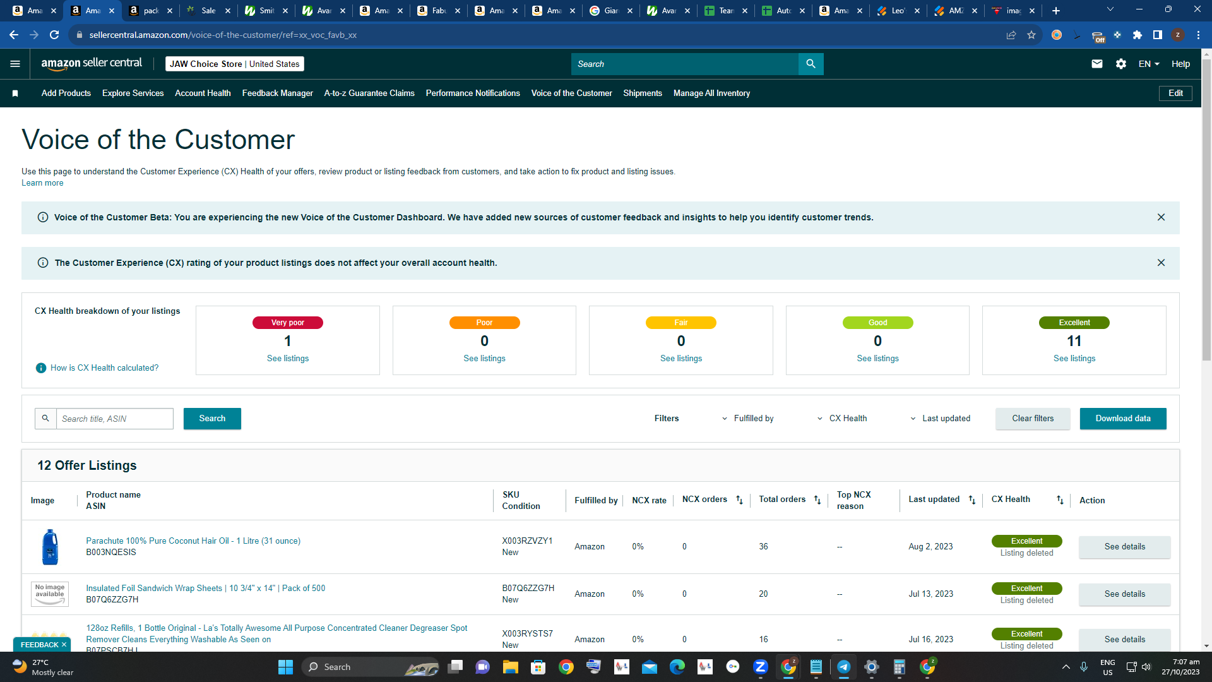Screen dimensions: 1212x682
Task: Open Parachute 100% Pure Coconut Hair Oil listing
Action: coord(193,541)
